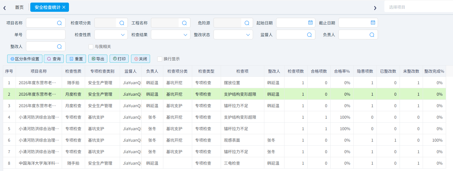This screenshot has height=171, width=453.
Task: Click the 合格率% column header
Action: [x=342, y=71]
